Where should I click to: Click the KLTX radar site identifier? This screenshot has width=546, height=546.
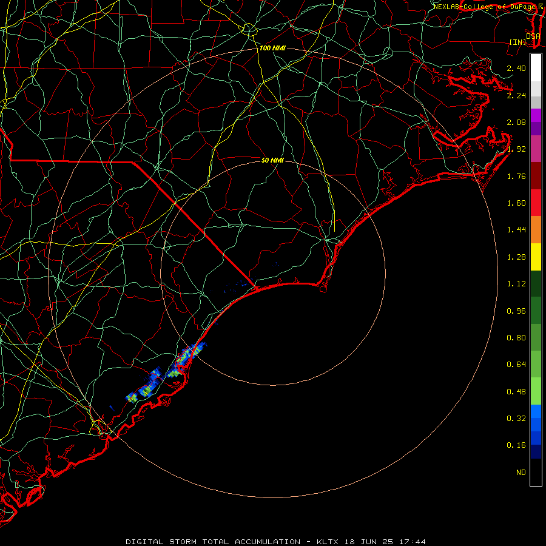328,542
